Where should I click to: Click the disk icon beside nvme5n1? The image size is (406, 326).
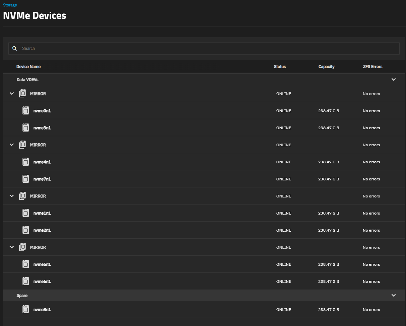26,264
